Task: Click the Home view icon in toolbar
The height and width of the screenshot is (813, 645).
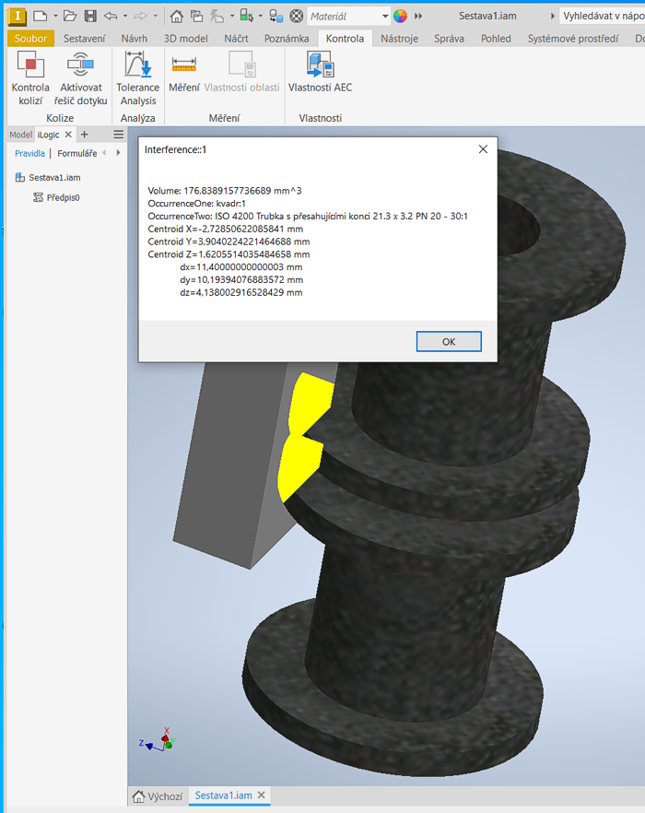Action: (x=177, y=16)
